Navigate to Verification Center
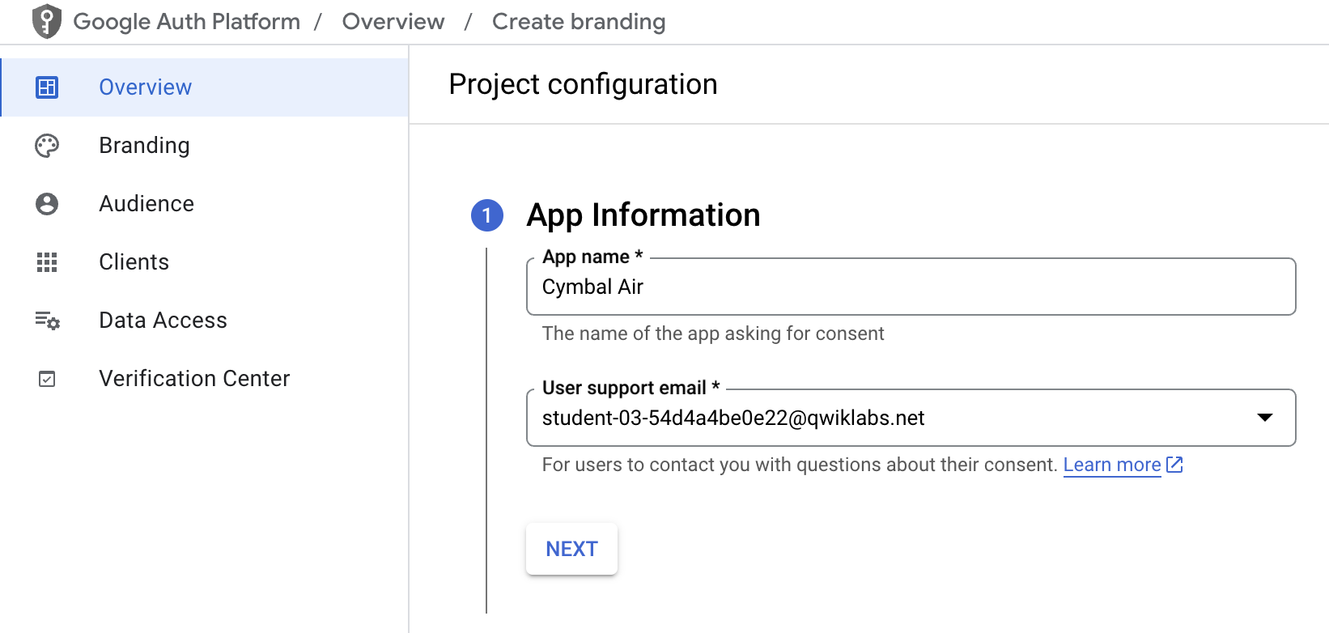Screen dimensions: 1329x633 tap(194, 379)
